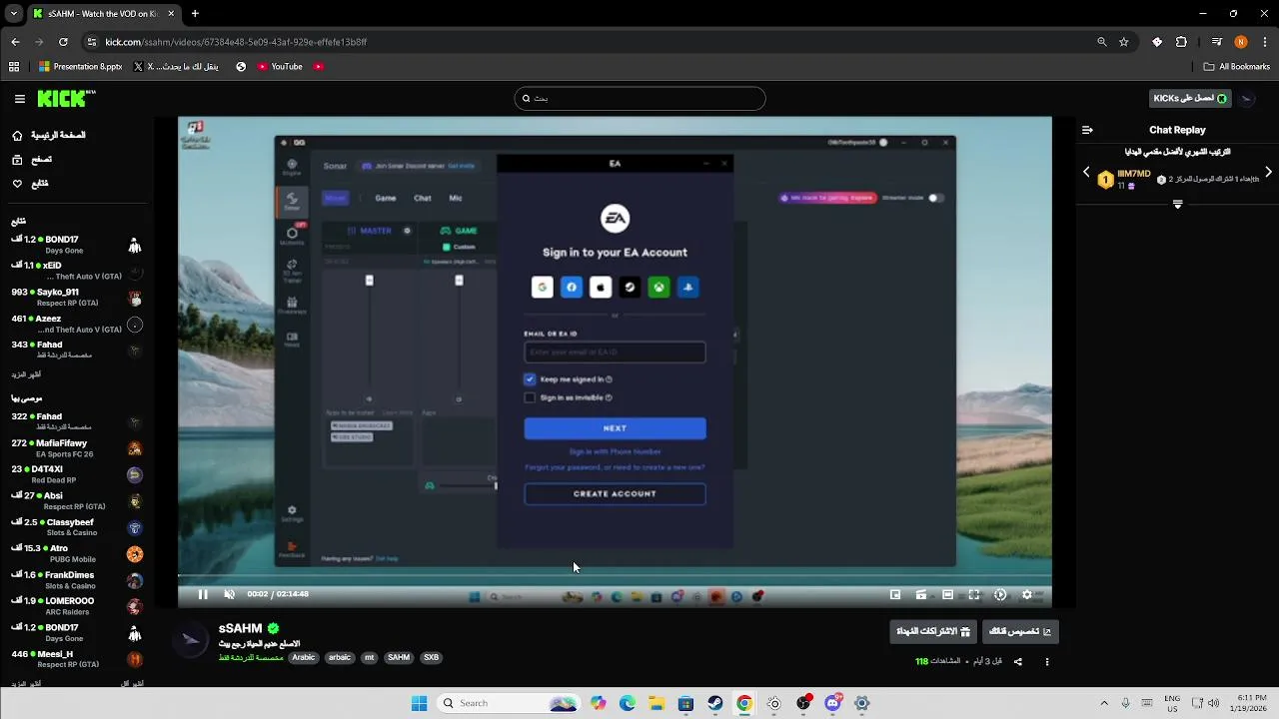Open the Windows Start menu

(x=419, y=703)
